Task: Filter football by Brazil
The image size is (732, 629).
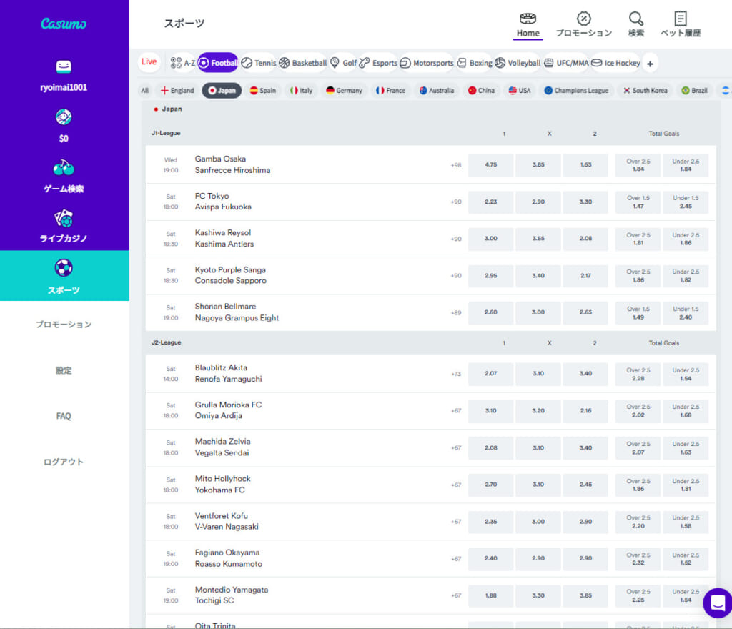Action: pyautogui.click(x=695, y=91)
